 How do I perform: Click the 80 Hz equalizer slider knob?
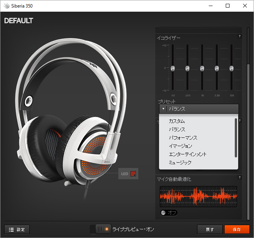click(173, 69)
